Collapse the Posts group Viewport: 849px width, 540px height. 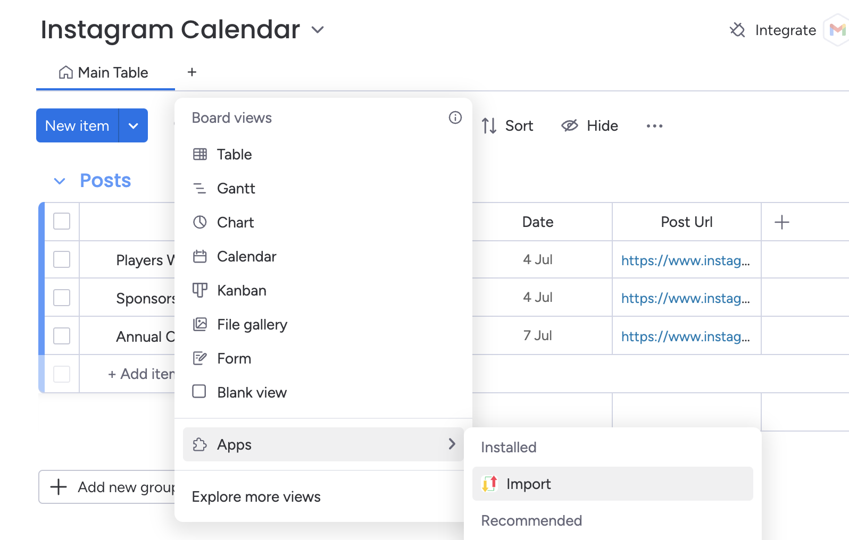[x=60, y=181]
